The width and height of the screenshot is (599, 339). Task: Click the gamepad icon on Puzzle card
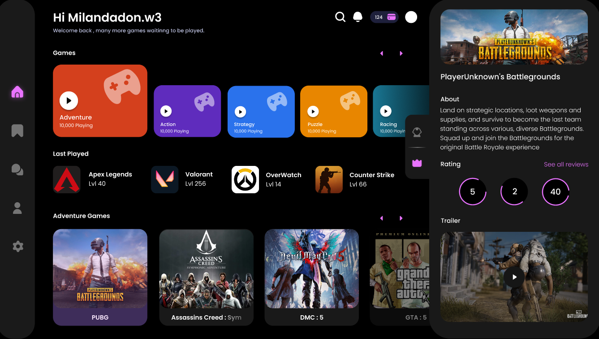point(350,100)
